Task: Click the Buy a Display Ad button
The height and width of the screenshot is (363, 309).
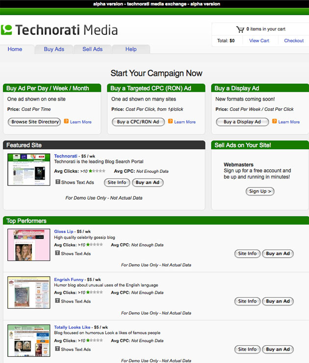Action: (x=242, y=122)
